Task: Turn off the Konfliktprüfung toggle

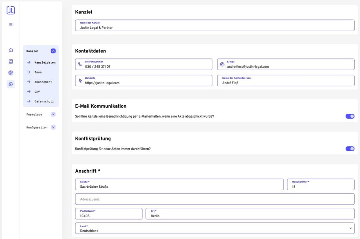Action: click(350, 149)
